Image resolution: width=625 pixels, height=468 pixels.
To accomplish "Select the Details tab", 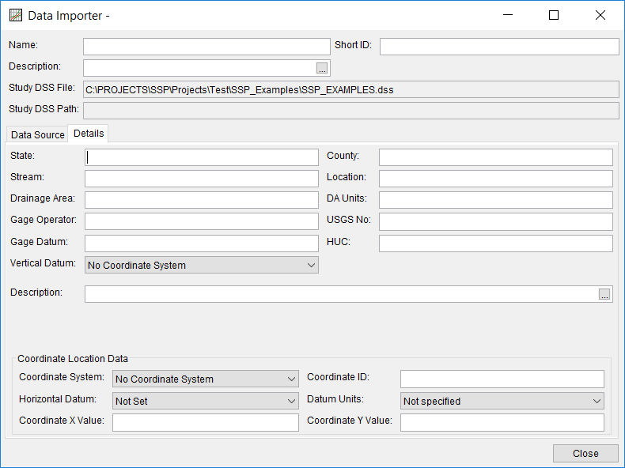I will (x=89, y=134).
